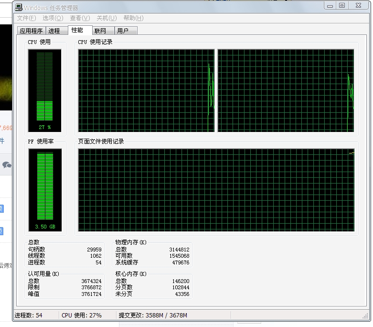Switch to the 应用程序 tab
373x327 pixels.
coord(31,31)
